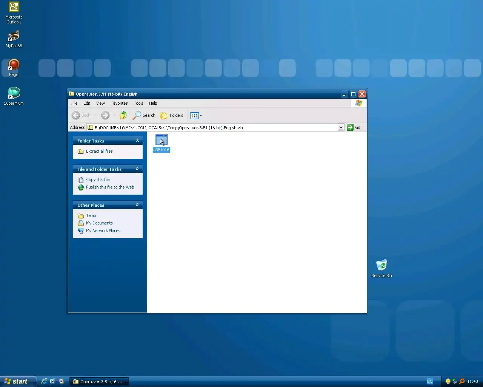Open the Microsoft Outlook desktop icon
This screenshot has width=483, height=387.
pyautogui.click(x=14, y=13)
